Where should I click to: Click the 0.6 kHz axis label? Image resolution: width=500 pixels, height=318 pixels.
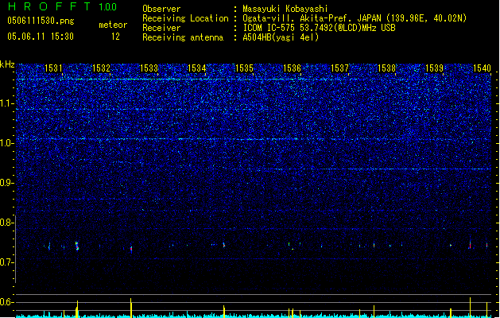click(x=6, y=302)
